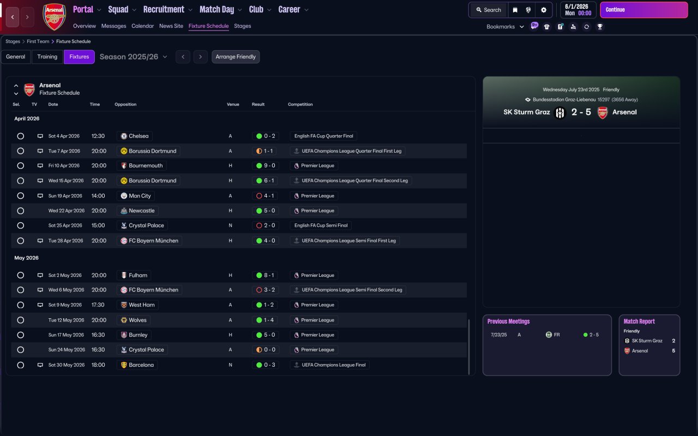Open notifications chat icon with 9+ badge

click(x=534, y=26)
